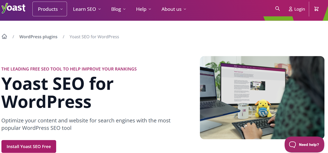
Task: Click the Yoast SEO for WordPress heading
Action: [57, 93]
